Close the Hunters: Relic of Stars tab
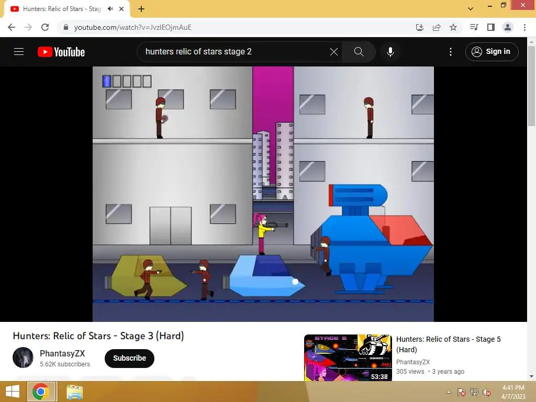Image resolution: width=536 pixels, height=402 pixels. tap(121, 9)
